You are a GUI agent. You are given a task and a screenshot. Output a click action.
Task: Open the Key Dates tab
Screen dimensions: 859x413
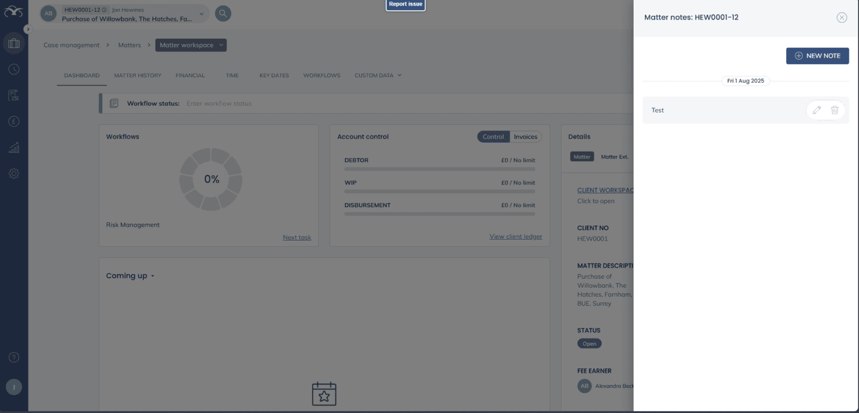tap(274, 76)
